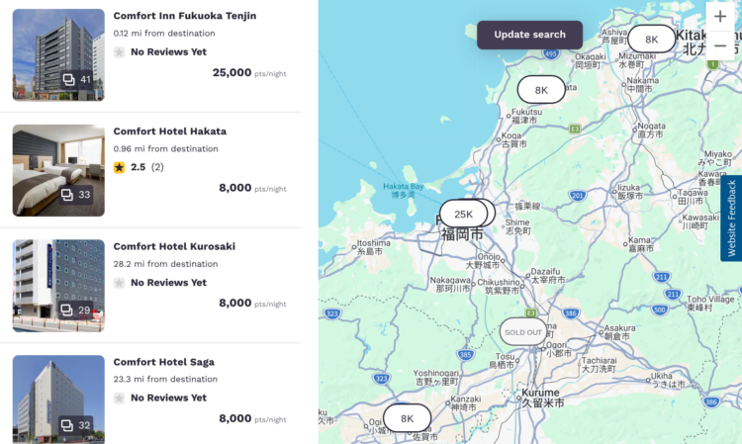Click Hakata's 8,000 pts/night price
The image size is (742, 444).
252,188
